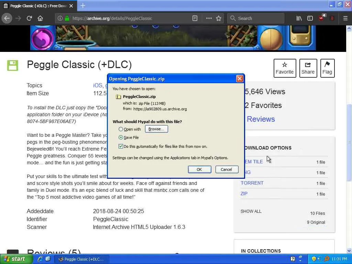The image size is (352, 264).
Task: Open the Windows start menu
Action: pyautogui.click(x=16, y=259)
